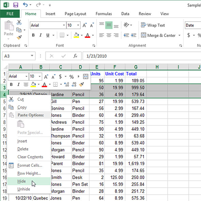The height and width of the screenshot is (201, 201).
Task: Switch to the Data tab
Action: point(125,14)
